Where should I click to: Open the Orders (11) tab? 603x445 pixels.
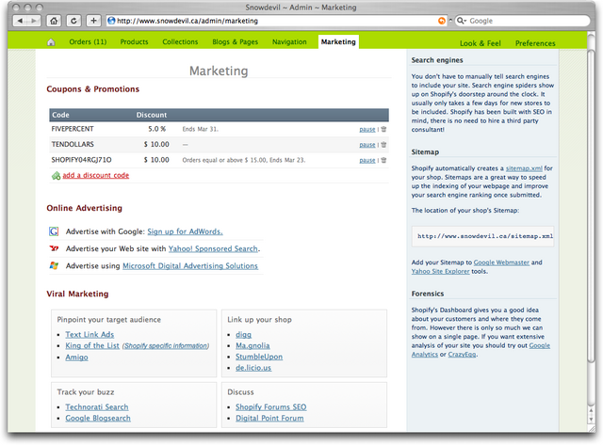tap(88, 41)
